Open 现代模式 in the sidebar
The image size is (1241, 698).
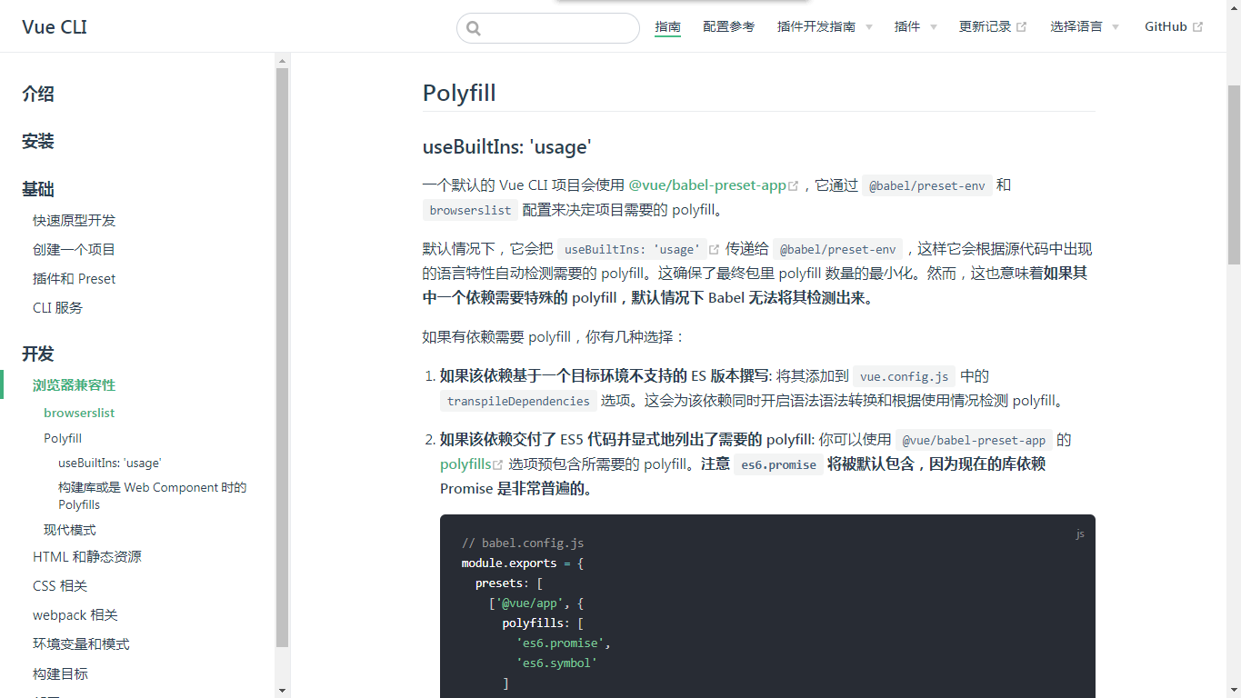click(69, 530)
